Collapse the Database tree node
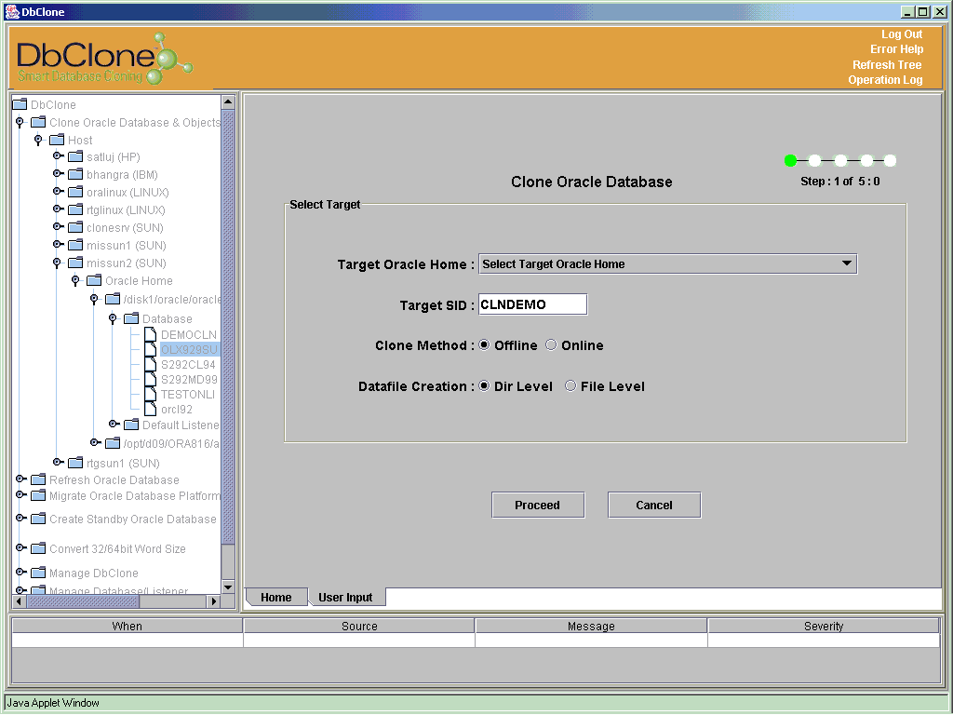Image resolution: width=953 pixels, height=715 pixels. coord(113,318)
